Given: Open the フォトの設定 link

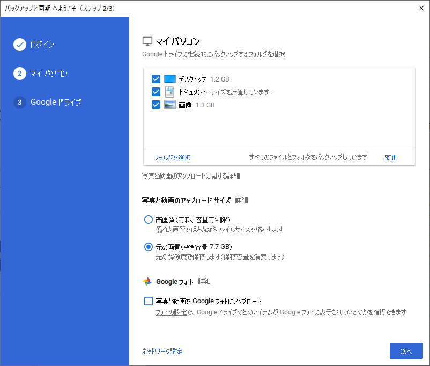Looking at the screenshot, I should [172, 312].
